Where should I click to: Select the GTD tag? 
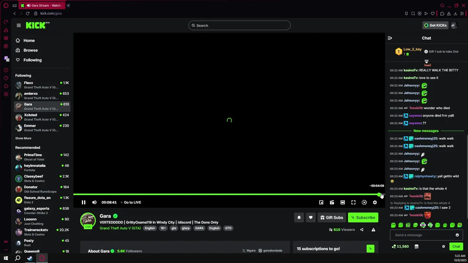(x=228, y=228)
